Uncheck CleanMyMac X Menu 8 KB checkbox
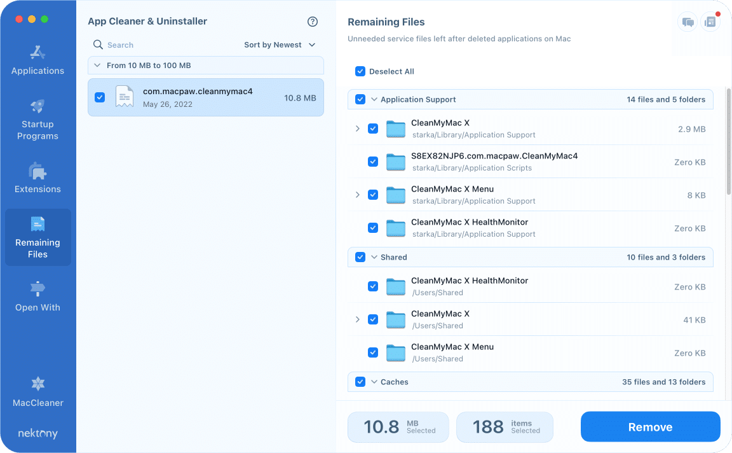 (x=373, y=195)
